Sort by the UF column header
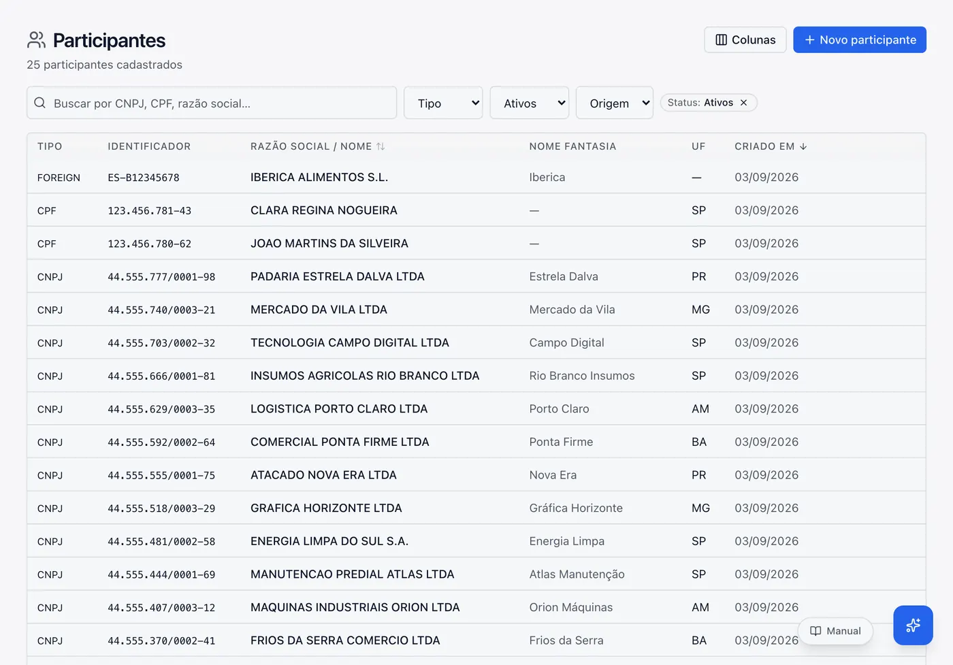 [x=698, y=146]
